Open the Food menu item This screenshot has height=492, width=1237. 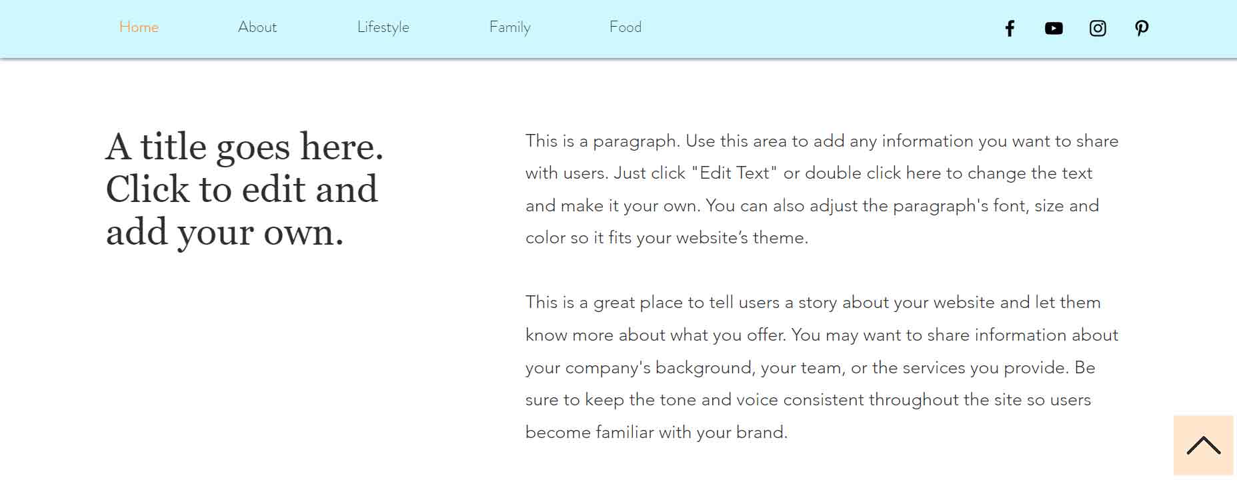[x=626, y=27]
